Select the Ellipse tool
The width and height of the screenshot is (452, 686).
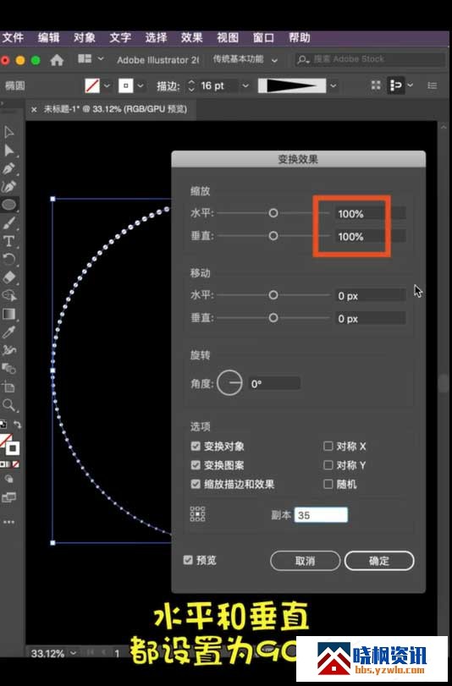tap(8, 205)
